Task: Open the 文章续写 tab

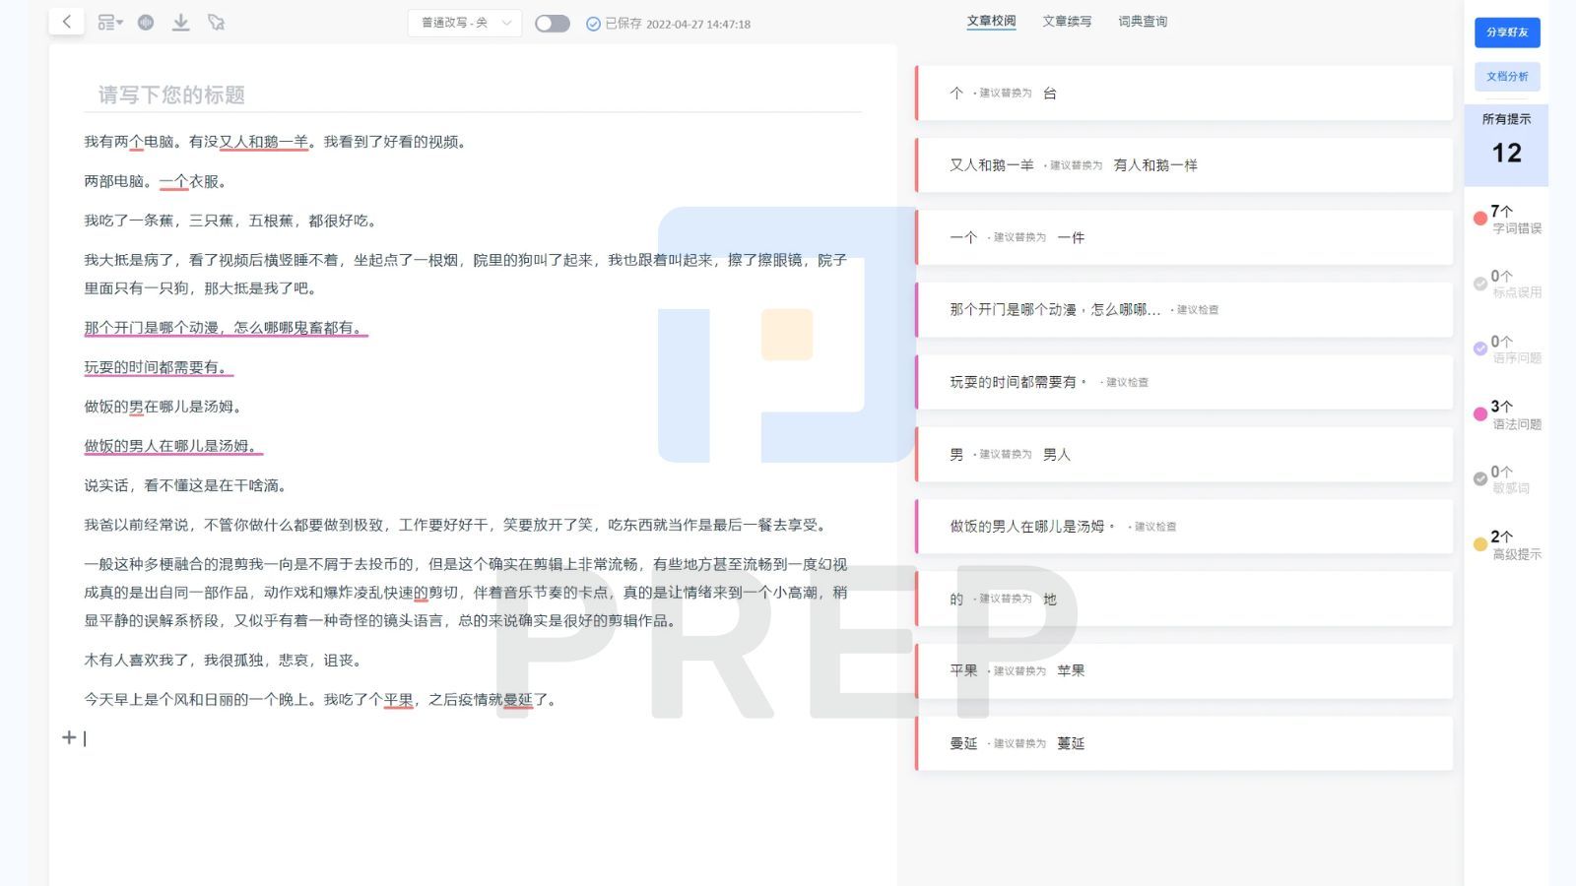Action: point(1067,22)
